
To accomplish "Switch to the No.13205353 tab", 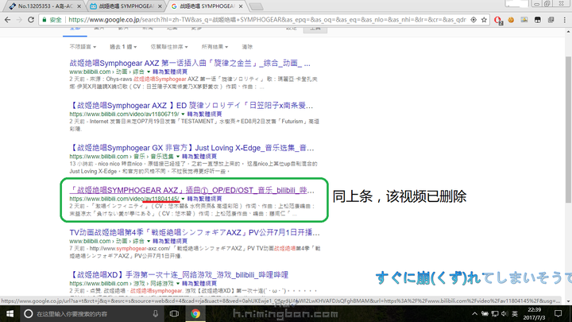I will tap(44, 6).
